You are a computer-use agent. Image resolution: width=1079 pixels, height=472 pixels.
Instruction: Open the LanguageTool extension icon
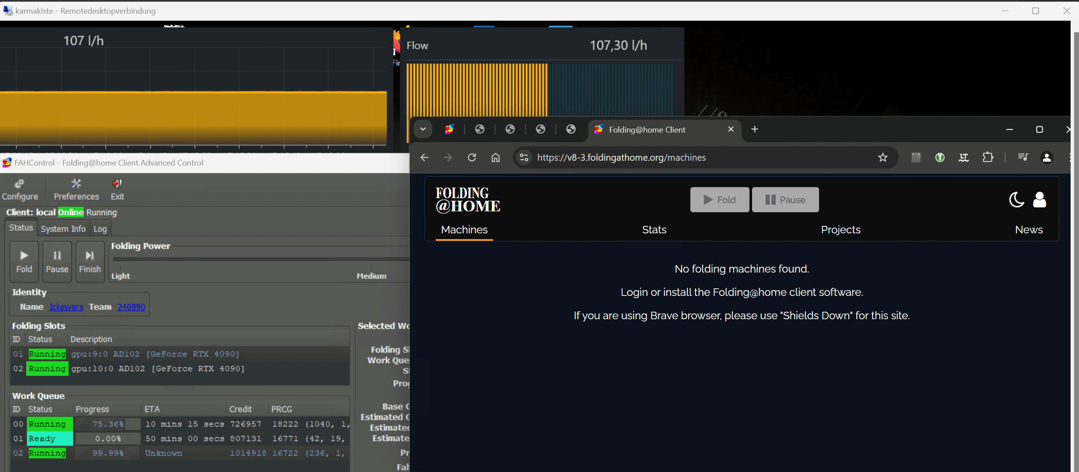(x=964, y=157)
